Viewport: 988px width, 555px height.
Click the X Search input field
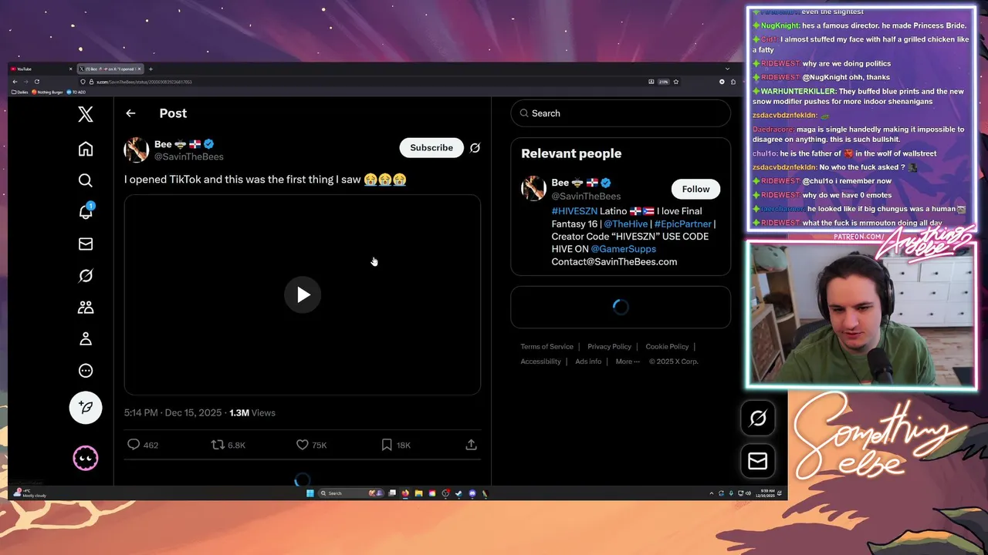tap(621, 113)
